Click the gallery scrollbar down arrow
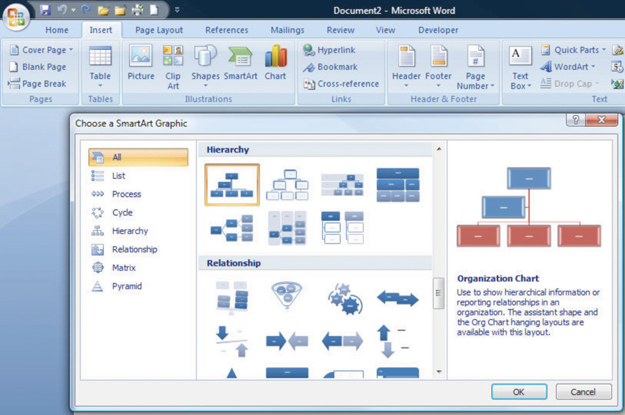This screenshot has height=415, width=625. click(439, 371)
